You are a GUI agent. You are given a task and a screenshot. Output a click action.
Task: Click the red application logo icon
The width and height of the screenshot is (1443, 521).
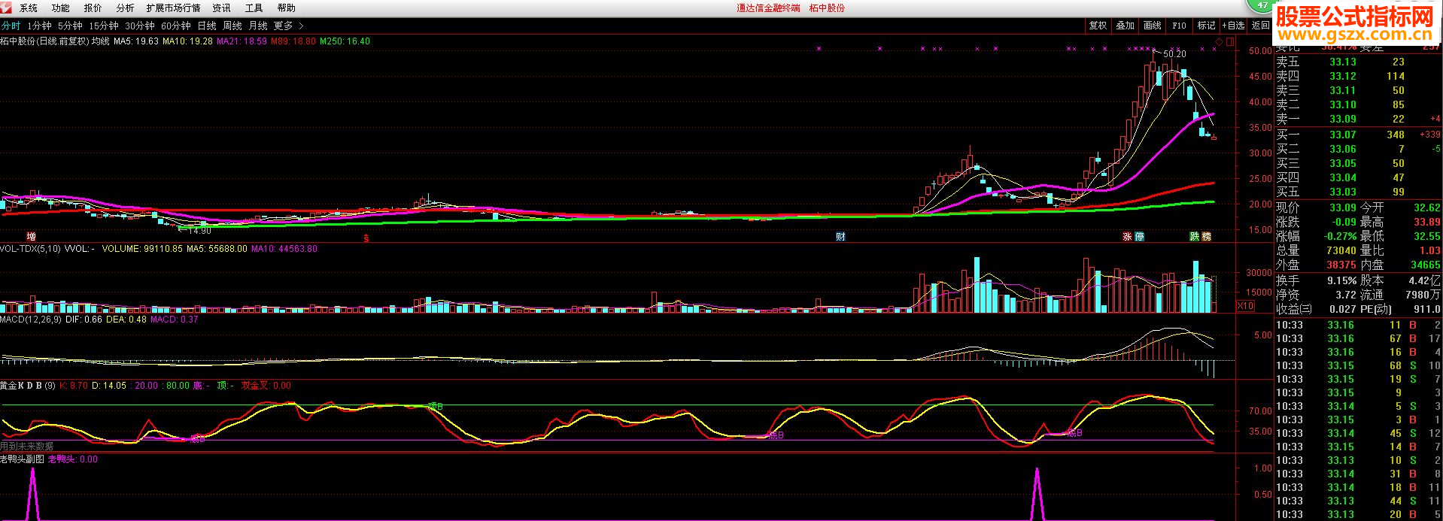(6, 8)
